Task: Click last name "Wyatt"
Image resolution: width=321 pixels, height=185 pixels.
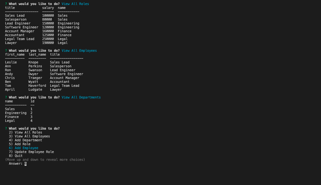Action: tap(33, 82)
